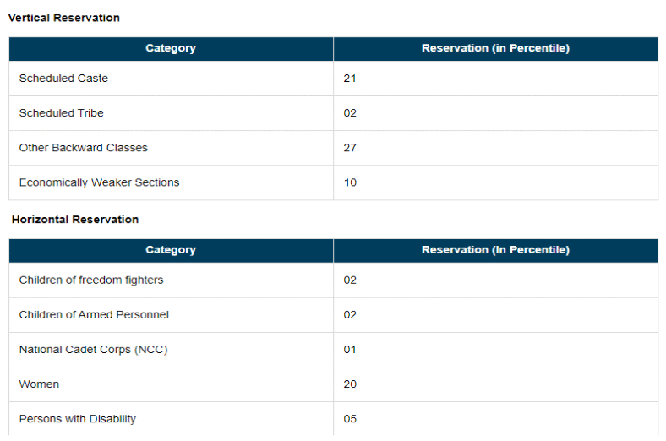The width and height of the screenshot is (666, 441).
Task: Click the "Vertical Reservation" heading
Action: [64, 18]
